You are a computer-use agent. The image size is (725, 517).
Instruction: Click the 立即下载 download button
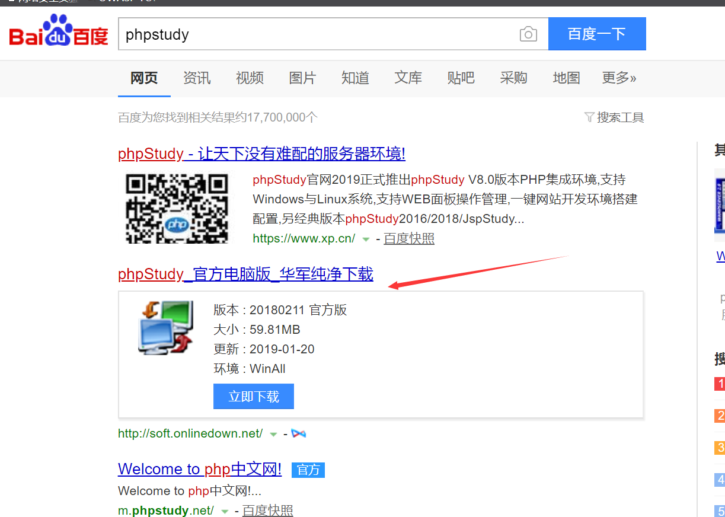254,397
